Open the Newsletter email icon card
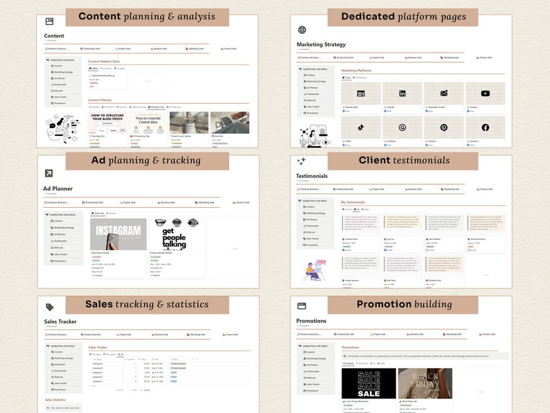The height and width of the screenshot is (413, 550). 444,94
